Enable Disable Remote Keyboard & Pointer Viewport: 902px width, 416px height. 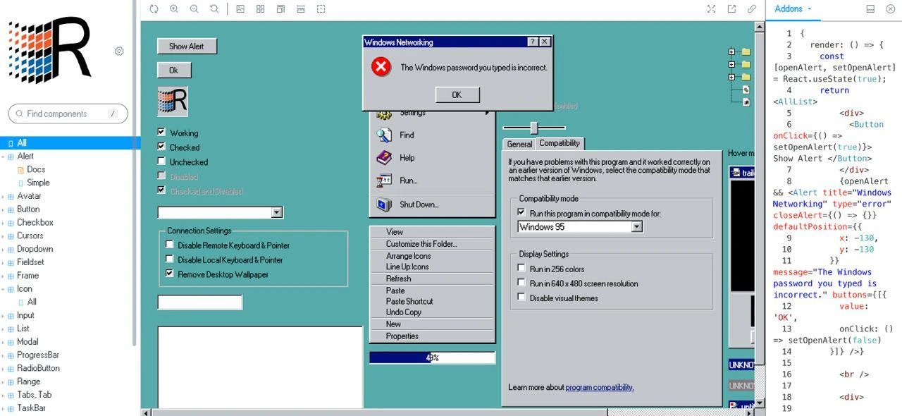pos(169,245)
